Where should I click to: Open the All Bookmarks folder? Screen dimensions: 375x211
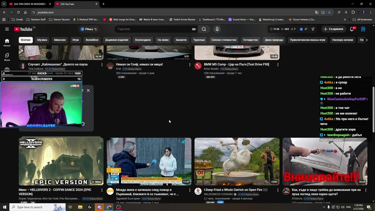click(362, 20)
